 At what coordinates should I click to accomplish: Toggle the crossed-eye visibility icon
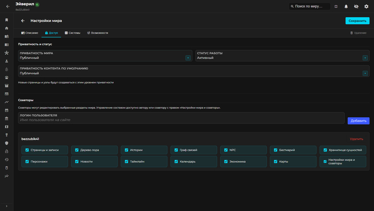356,6
